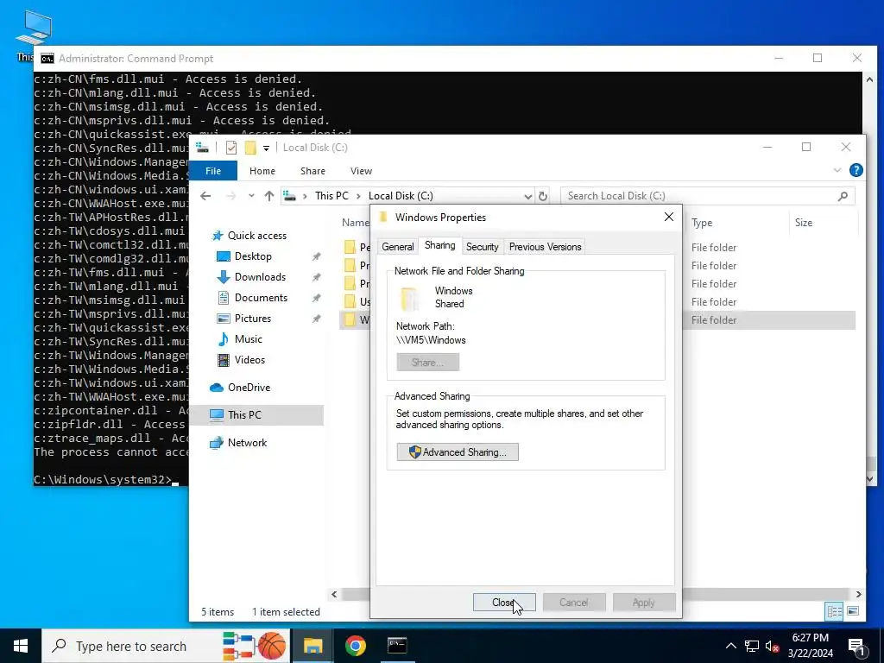This screenshot has width=884, height=663.
Task: Click 'This PC' in the address breadcrumb
Action: point(331,196)
